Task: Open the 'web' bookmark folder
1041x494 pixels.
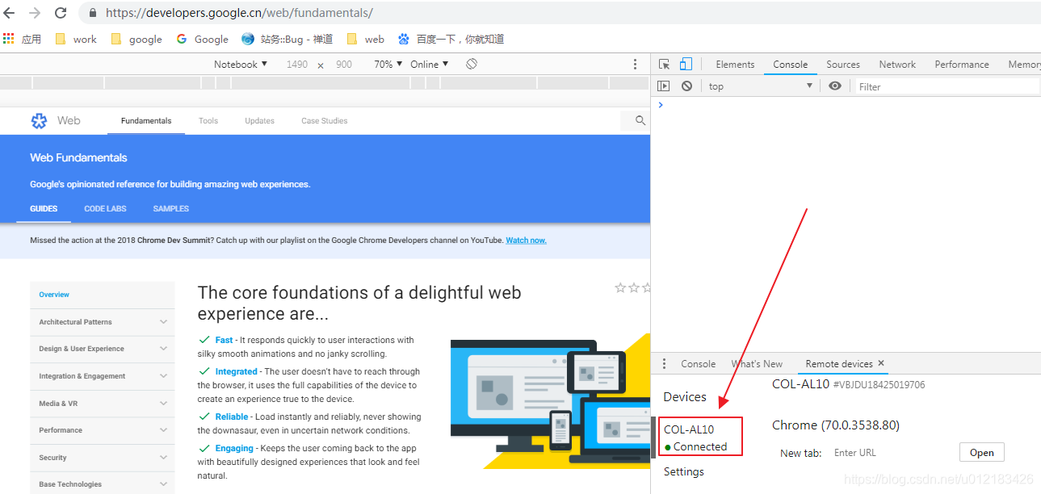Action: tap(365, 39)
